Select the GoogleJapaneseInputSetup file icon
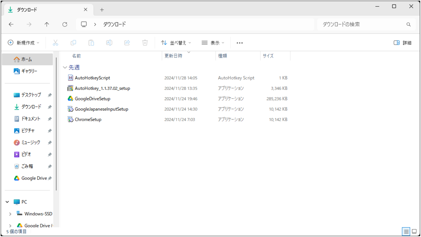The image size is (421, 237). (x=70, y=109)
